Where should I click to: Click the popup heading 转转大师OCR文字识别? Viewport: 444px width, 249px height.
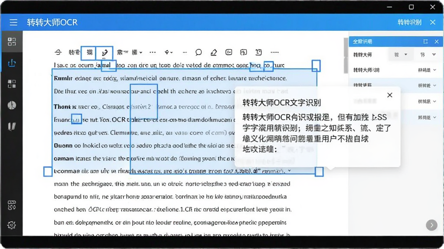click(281, 102)
